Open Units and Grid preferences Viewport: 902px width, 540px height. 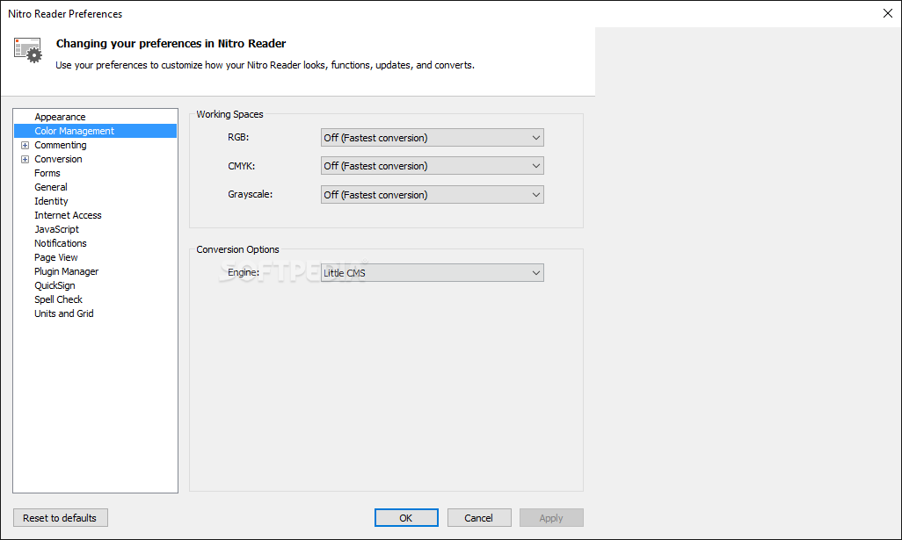point(64,313)
